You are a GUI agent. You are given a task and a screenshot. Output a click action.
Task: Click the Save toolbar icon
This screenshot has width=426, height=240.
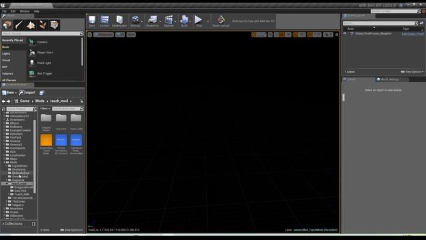point(92,21)
